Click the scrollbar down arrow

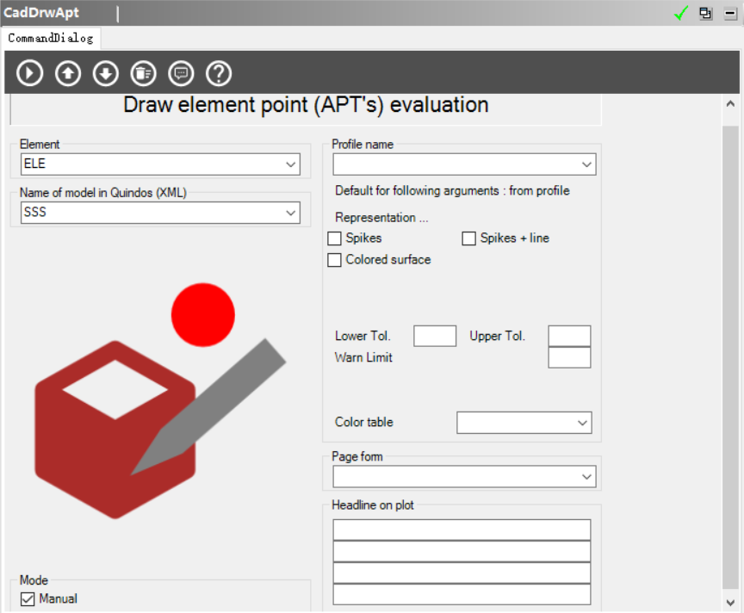[x=730, y=603]
